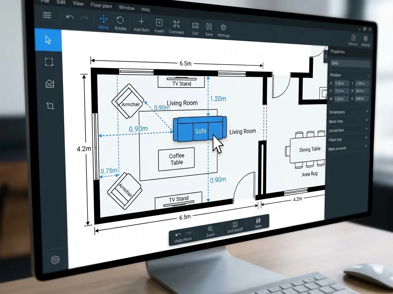Expand the Mark arounds section plus
Image resolution: width=393 pixels, height=294 pixels.
tap(366, 146)
